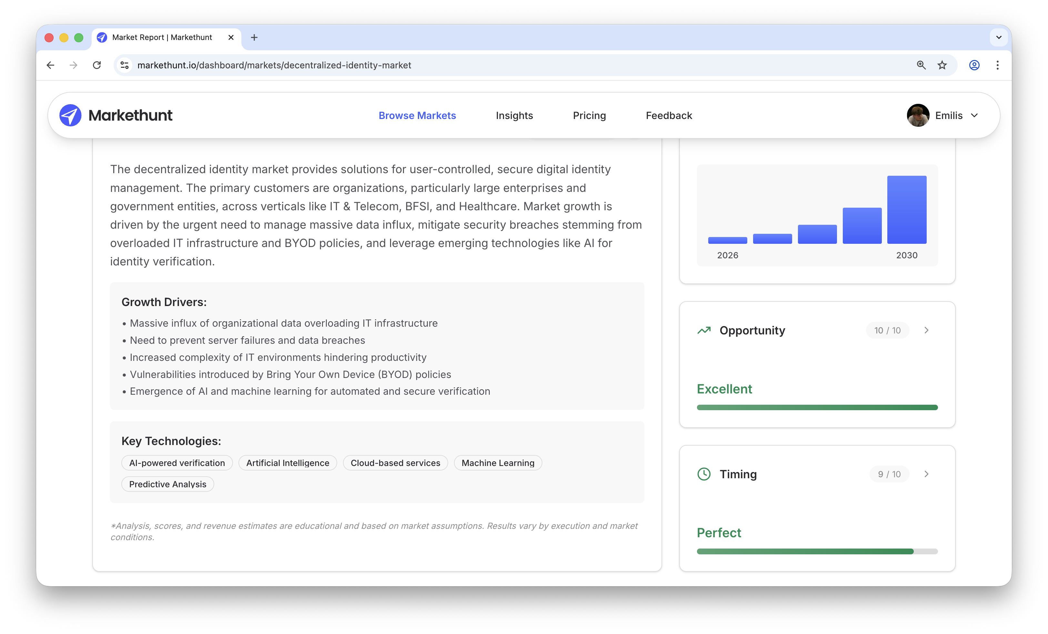1048x634 pixels.
Task: Click the Opportunity trend arrow icon
Action: [704, 330]
